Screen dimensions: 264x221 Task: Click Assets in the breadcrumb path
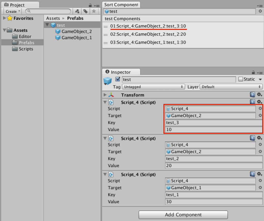point(53,18)
